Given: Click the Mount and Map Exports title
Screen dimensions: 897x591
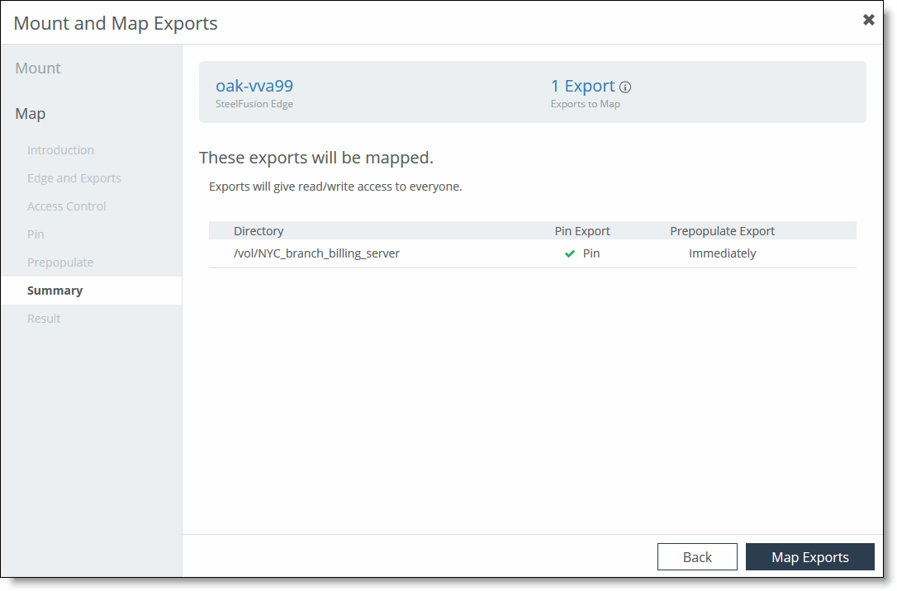Looking at the screenshot, I should coord(116,23).
